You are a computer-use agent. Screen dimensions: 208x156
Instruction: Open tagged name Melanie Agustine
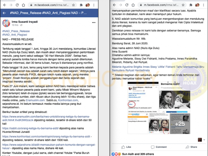point(122,67)
